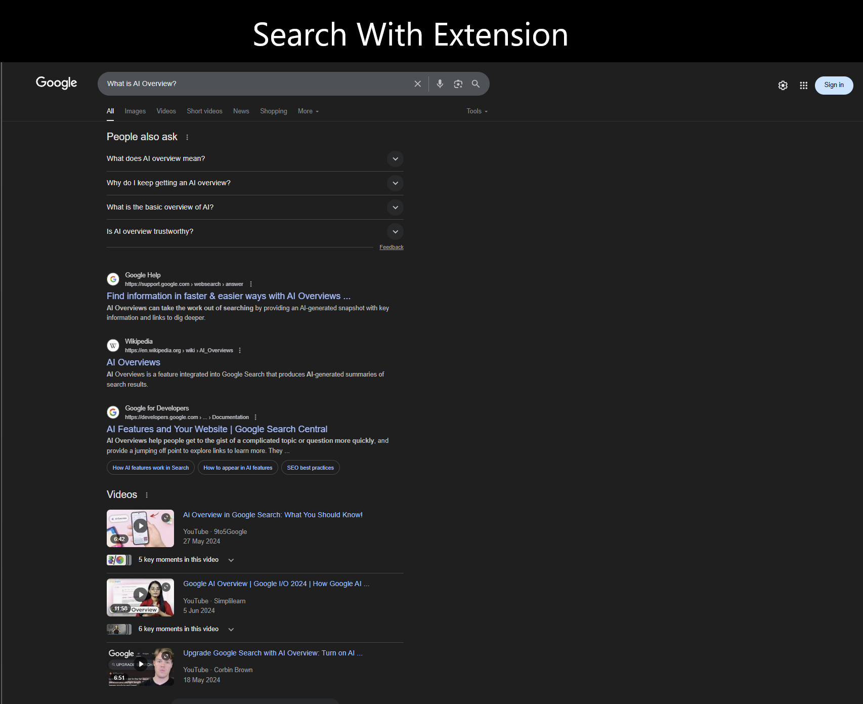Open "Google AI Overview | Google I/O 2024" video link
This screenshot has height=704, width=863.
tap(276, 584)
